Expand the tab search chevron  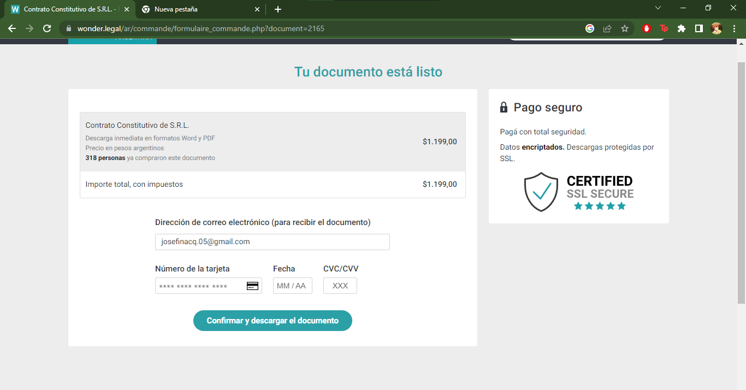pyautogui.click(x=658, y=8)
